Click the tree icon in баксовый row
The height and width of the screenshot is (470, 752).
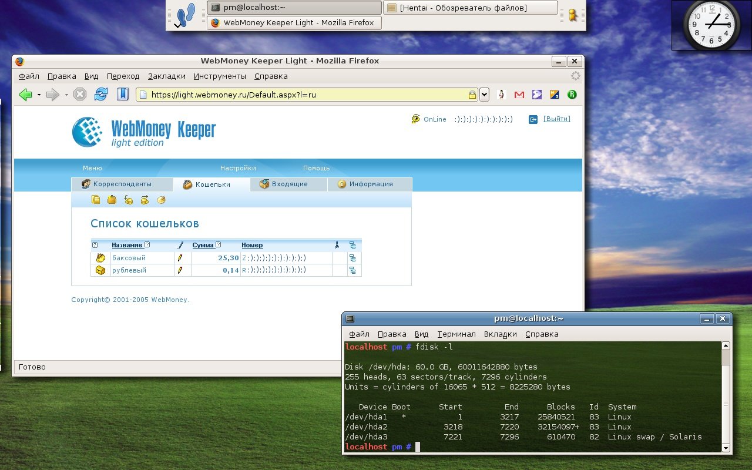352,258
